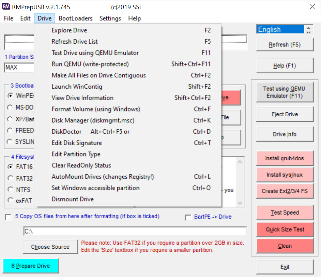Select FAT32 filesystem option
The height and width of the screenshot is (277, 321).
pyautogui.click(x=10, y=178)
